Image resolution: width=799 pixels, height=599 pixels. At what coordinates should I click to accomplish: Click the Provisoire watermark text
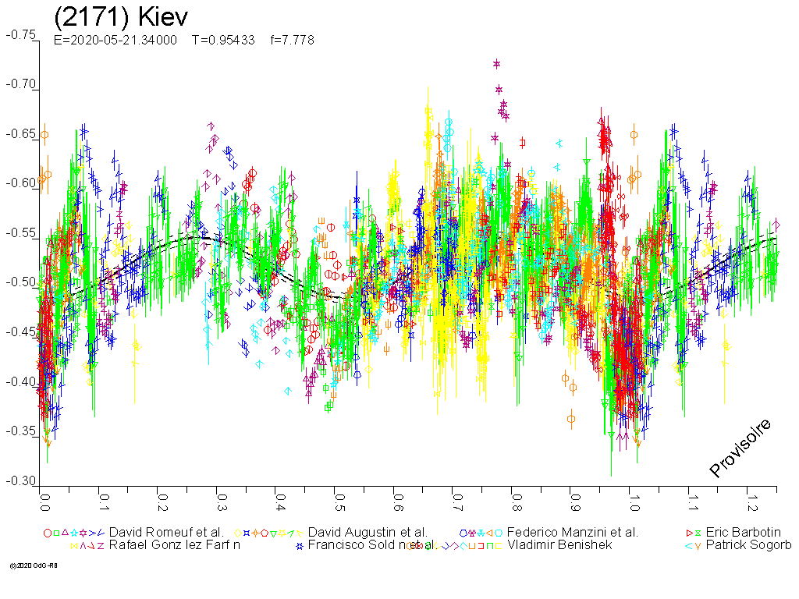tap(740, 448)
